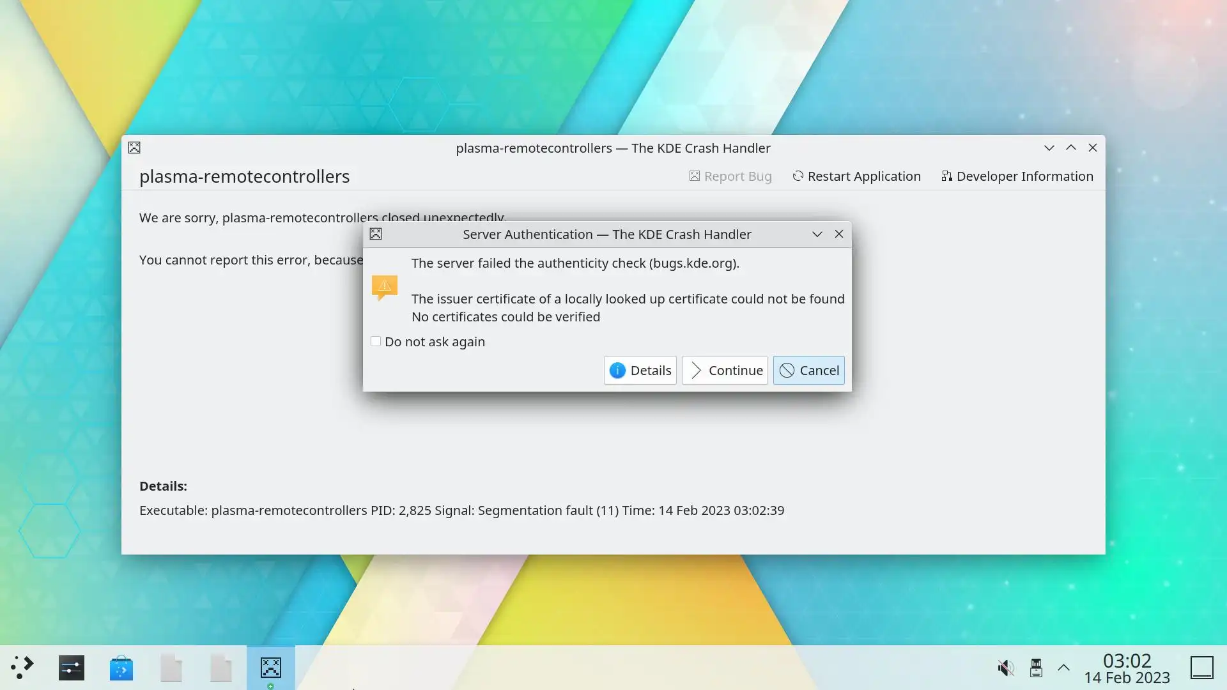Launch Discover software center from taskbar
This screenshot has width=1227, height=690.
[x=121, y=668]
